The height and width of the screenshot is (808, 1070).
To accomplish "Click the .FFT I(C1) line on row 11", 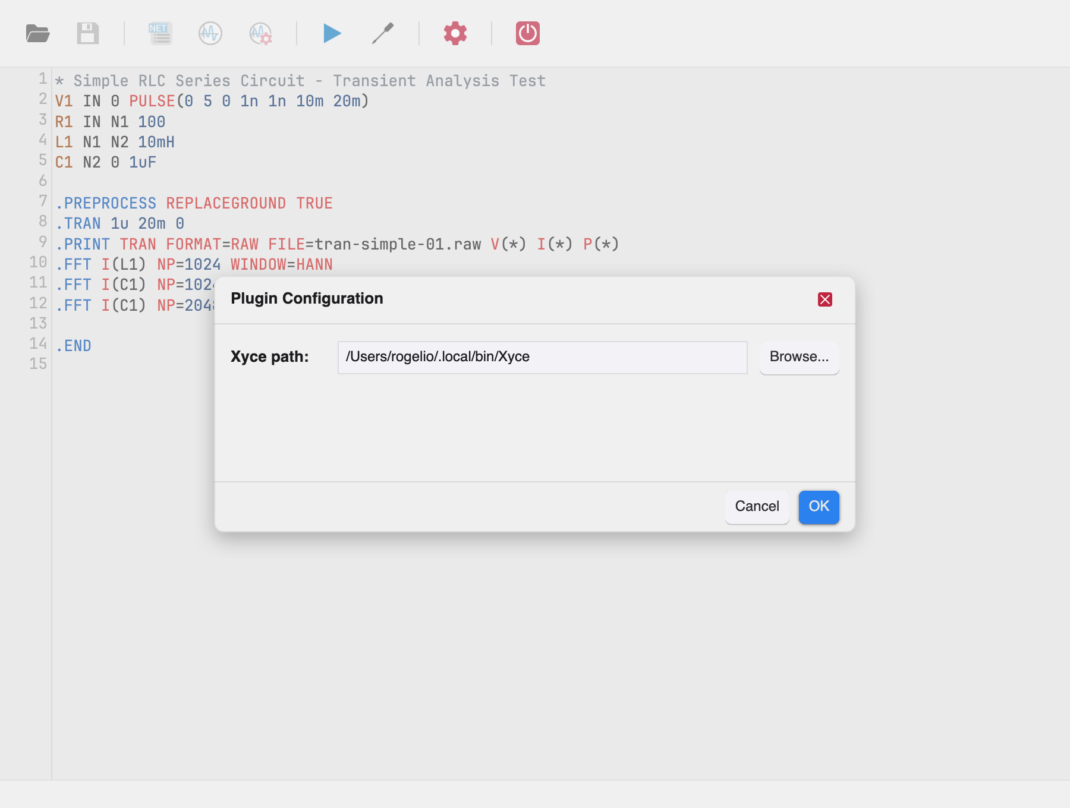I will coord(134,285).
